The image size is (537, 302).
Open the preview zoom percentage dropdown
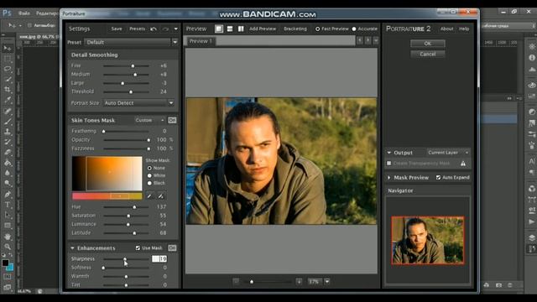327,282
